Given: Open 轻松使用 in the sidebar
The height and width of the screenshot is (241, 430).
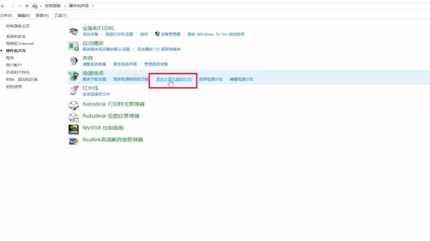Looking at the screenshot, I should (x=13, y=86).
